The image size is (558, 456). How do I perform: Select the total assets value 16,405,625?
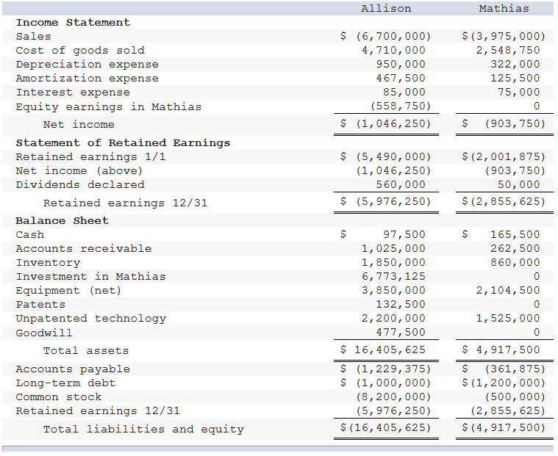[x=390, y=350]
